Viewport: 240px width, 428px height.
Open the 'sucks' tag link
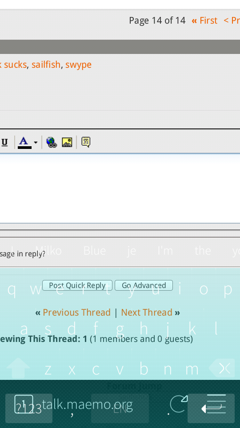click(x=15, y=65)
